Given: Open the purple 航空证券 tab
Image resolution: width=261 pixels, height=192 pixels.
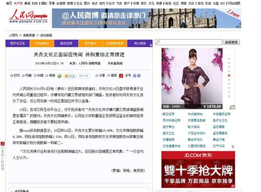Looking at the screenshot, I should click(x=66, y=43).
